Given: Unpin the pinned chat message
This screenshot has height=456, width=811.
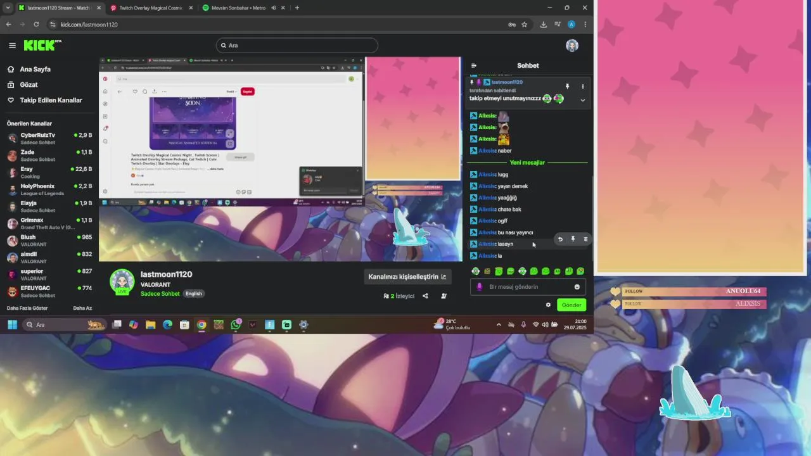Looking at the screenshot, I should click(567, 86).
